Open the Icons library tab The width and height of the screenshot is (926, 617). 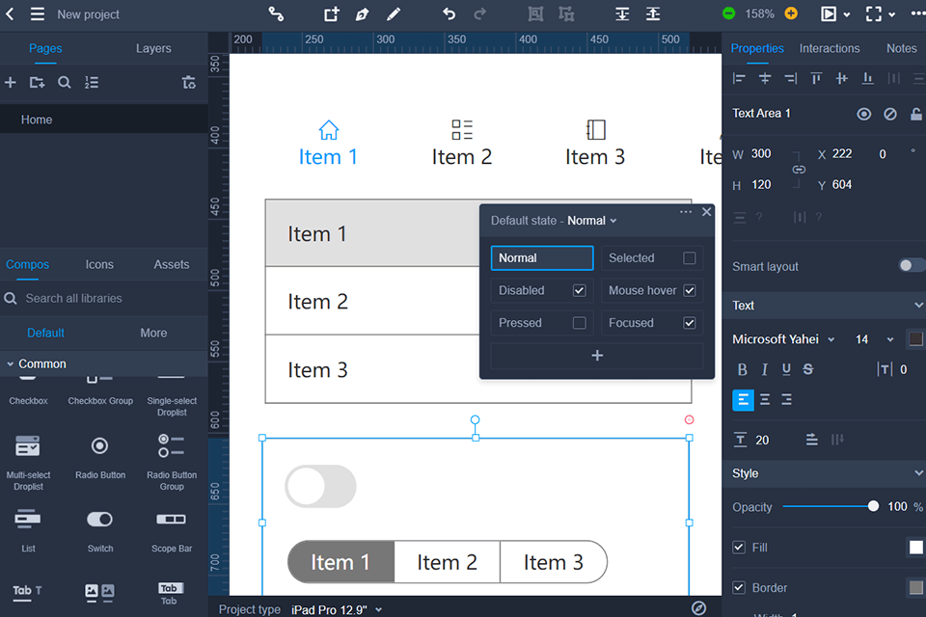tap(99, 264)
